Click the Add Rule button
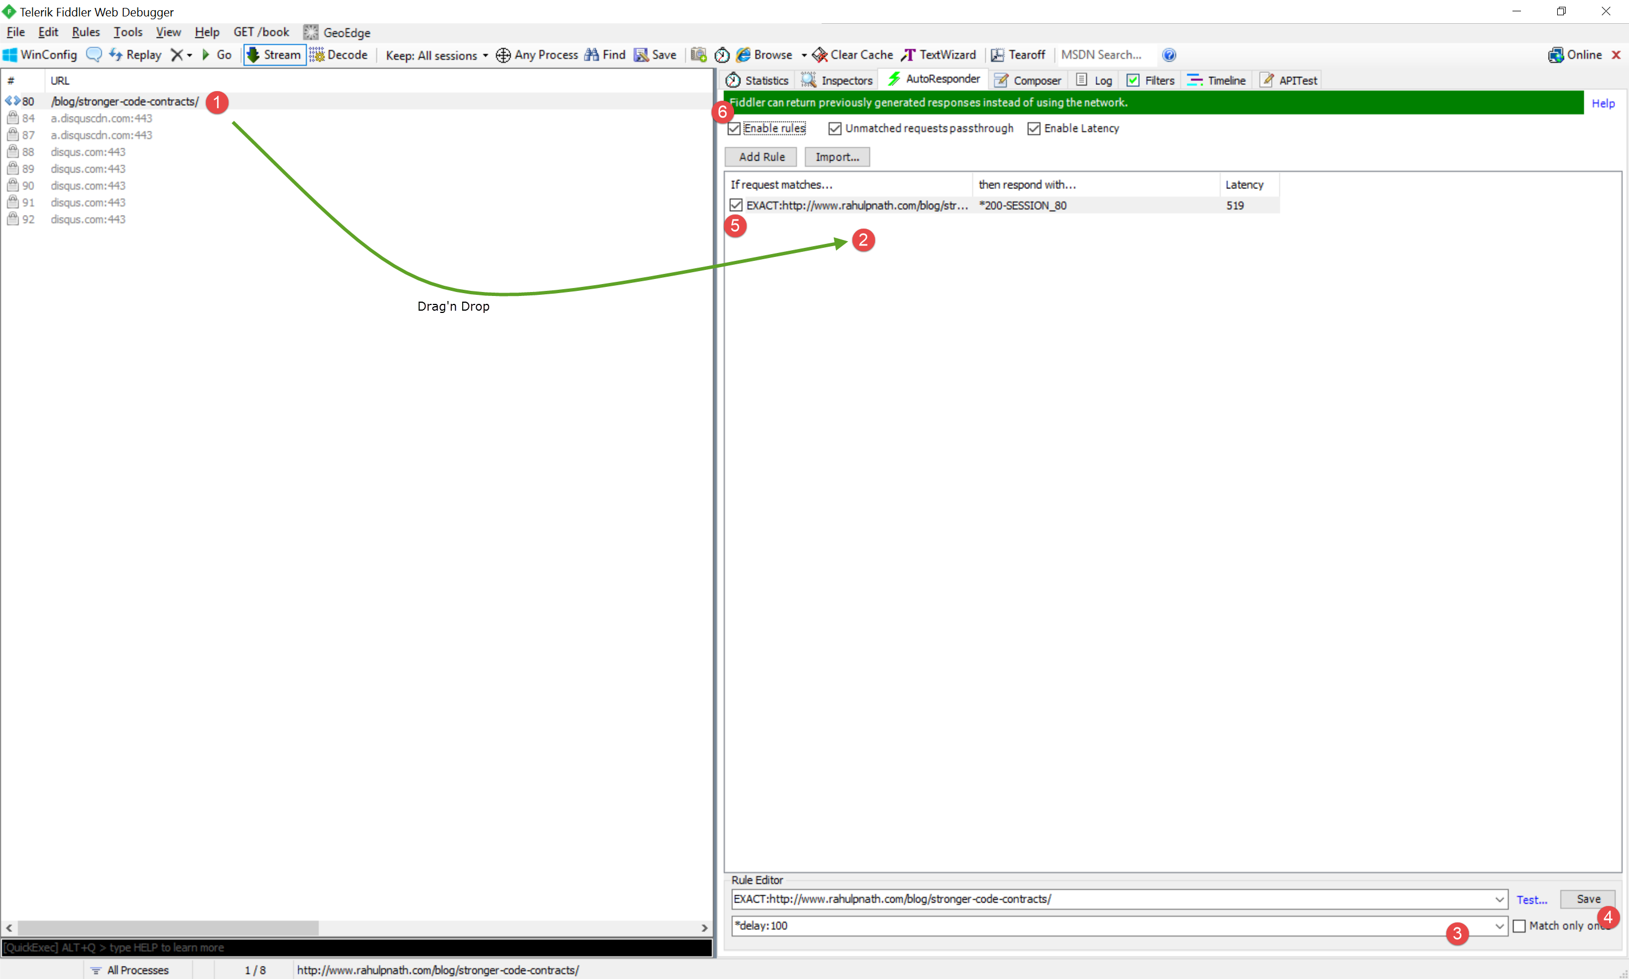The width and height of the screenshot is (1629, 979). click(761, 157)
